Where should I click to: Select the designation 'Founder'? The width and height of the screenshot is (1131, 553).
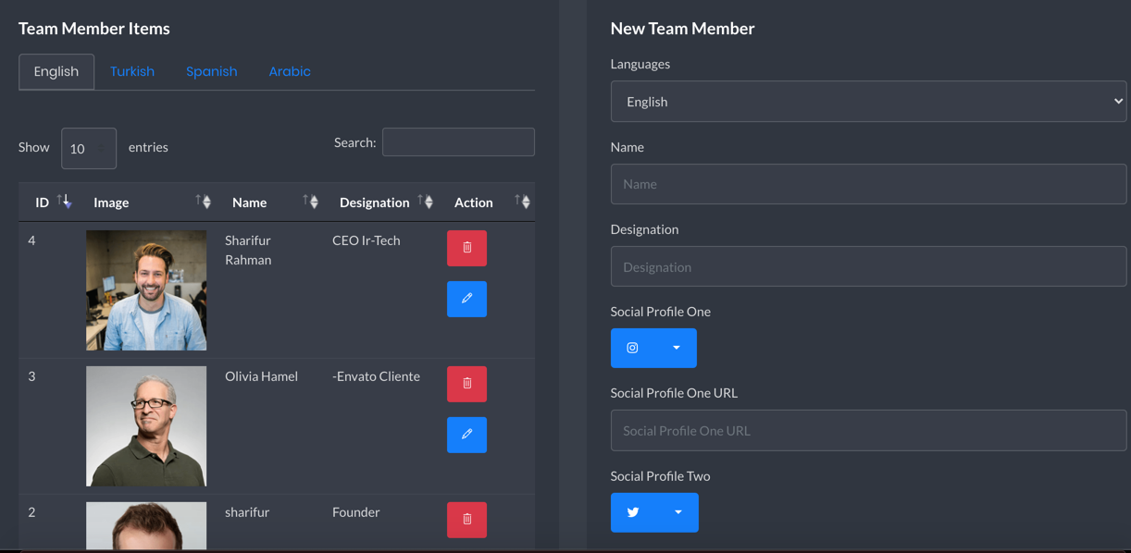[356, 512]
